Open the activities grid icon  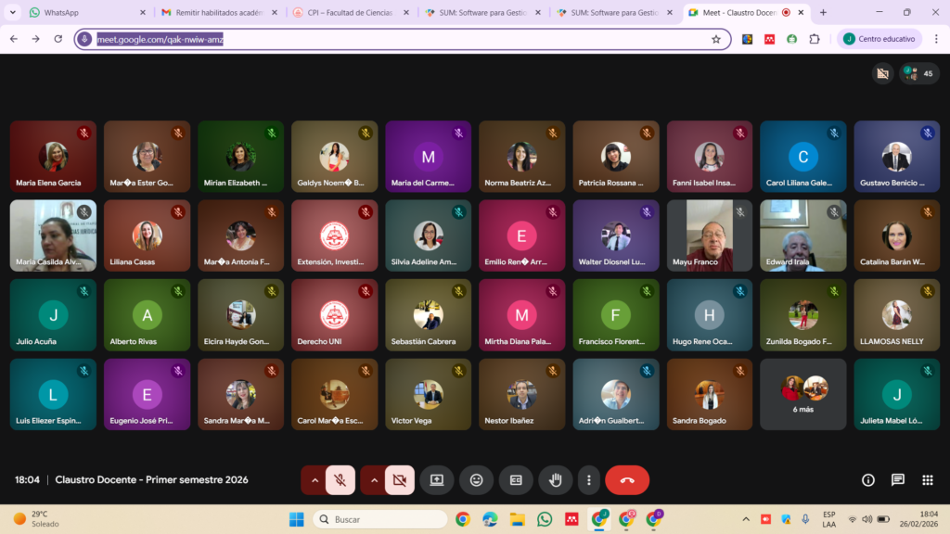tap(927, 480)
